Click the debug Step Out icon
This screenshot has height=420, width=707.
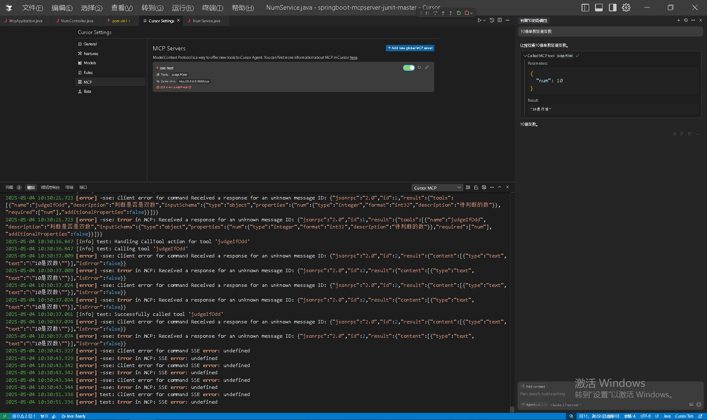click(451, 13)
